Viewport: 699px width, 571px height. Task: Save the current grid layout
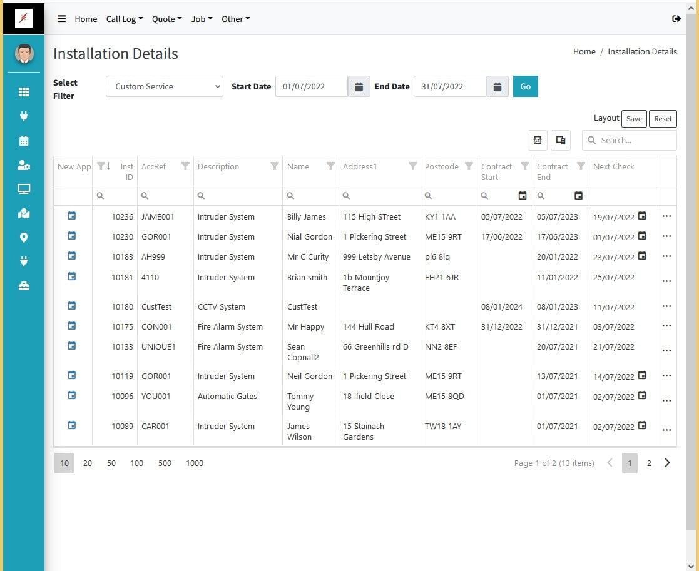click(x=634, y=119)
